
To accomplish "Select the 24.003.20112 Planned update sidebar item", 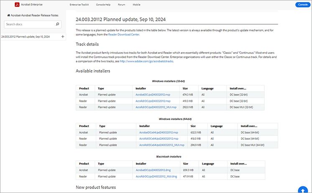I will (26, 37).
